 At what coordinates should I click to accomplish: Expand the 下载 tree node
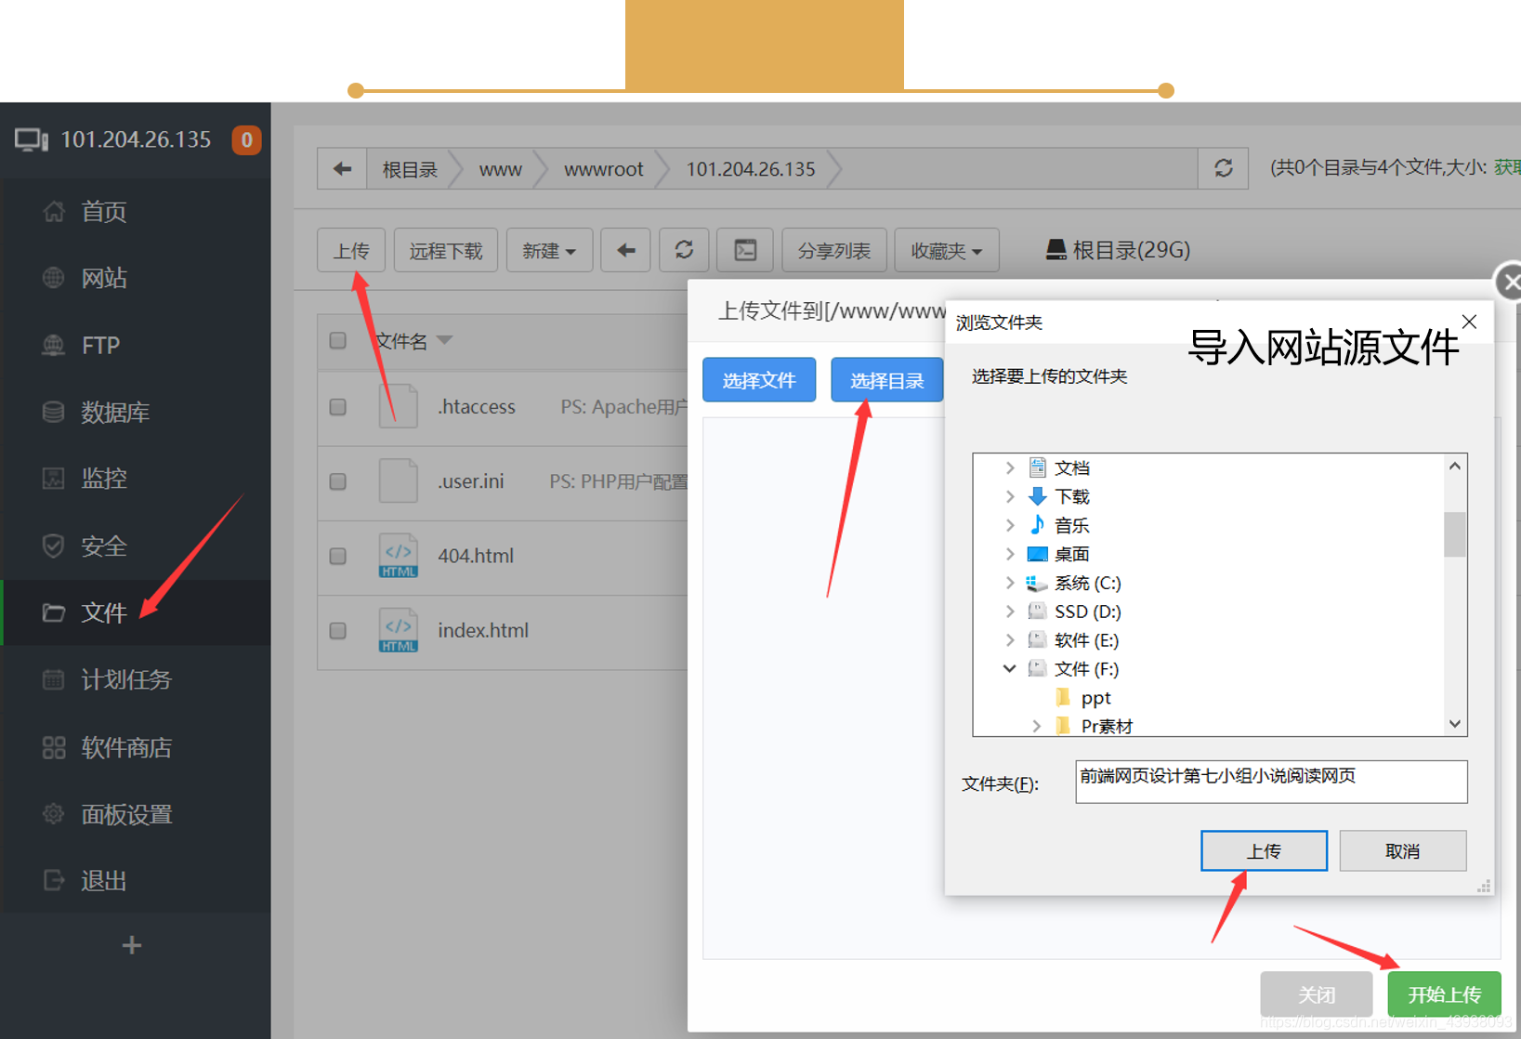[1010, 496]
